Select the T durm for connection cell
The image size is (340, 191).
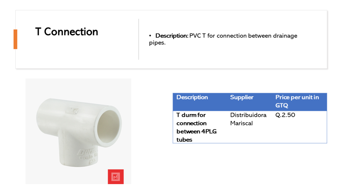point(196,127)
